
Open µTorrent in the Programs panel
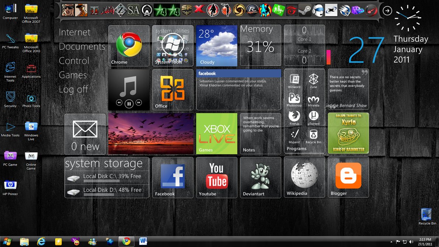pos(313,118)
